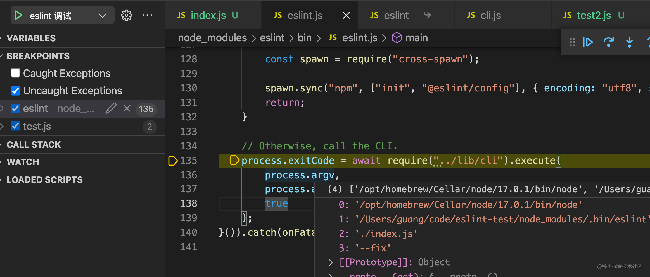Switch to the cli.js tab
This screenshot has height=277, width=650.
(x=490, y=15)
